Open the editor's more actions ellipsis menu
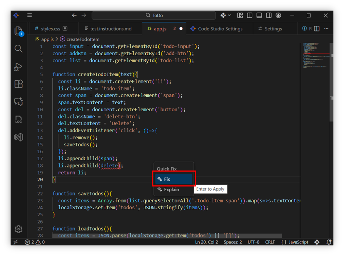The height and width of the screenshot is (256, 344). (x=326, y=29)
